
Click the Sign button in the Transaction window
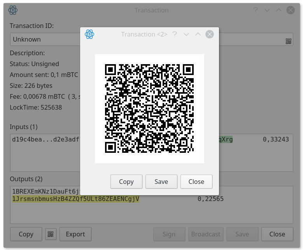point(169,234)
